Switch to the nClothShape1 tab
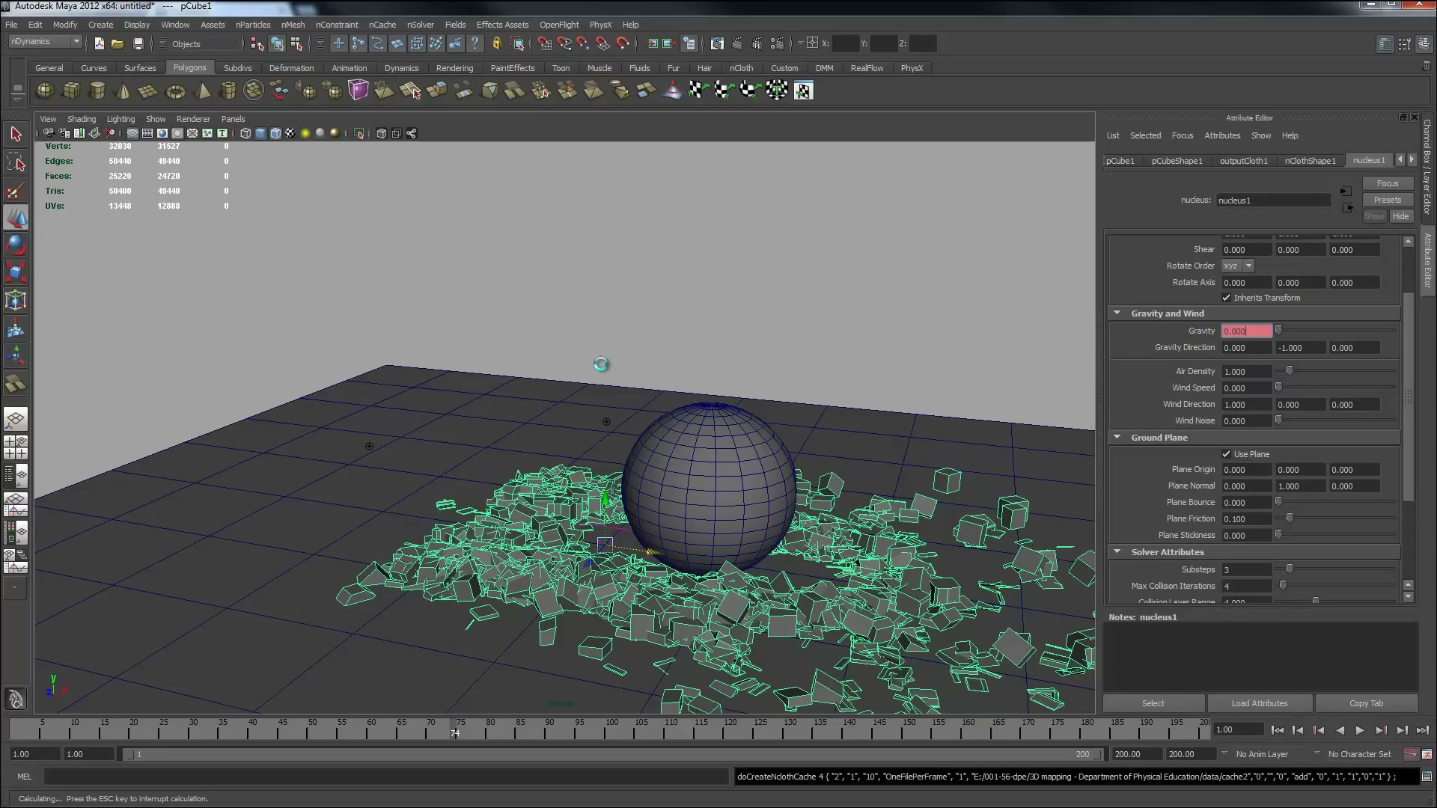 [1310, 161]
